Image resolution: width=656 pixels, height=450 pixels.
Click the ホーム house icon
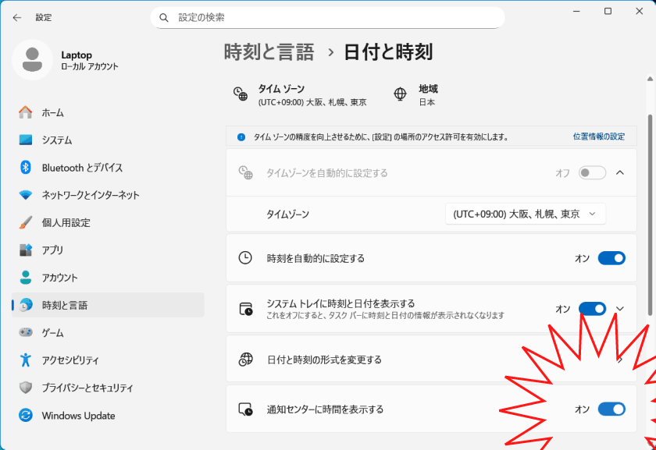tap(26, 112)
